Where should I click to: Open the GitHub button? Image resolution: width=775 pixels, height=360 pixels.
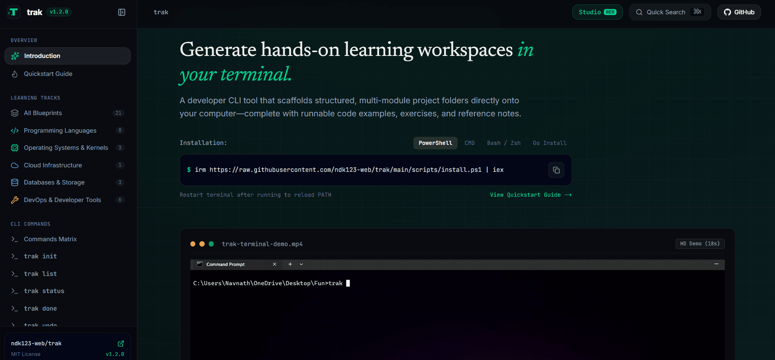pos(739,12)
